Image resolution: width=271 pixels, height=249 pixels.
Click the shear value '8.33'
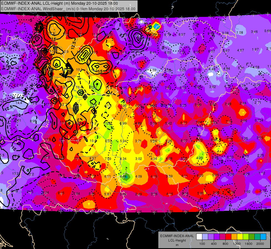(x=108, y=141)
